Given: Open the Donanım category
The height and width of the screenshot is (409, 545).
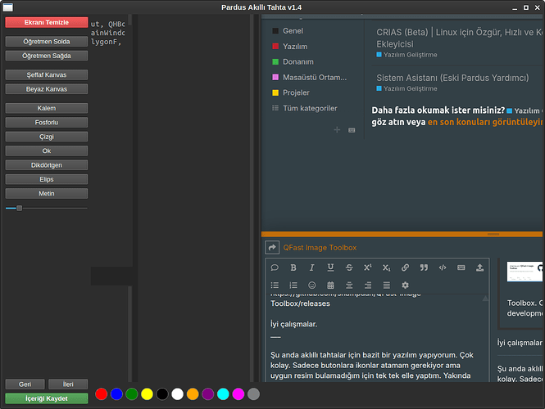Looking at the screenshot, I should click(297, 62).
